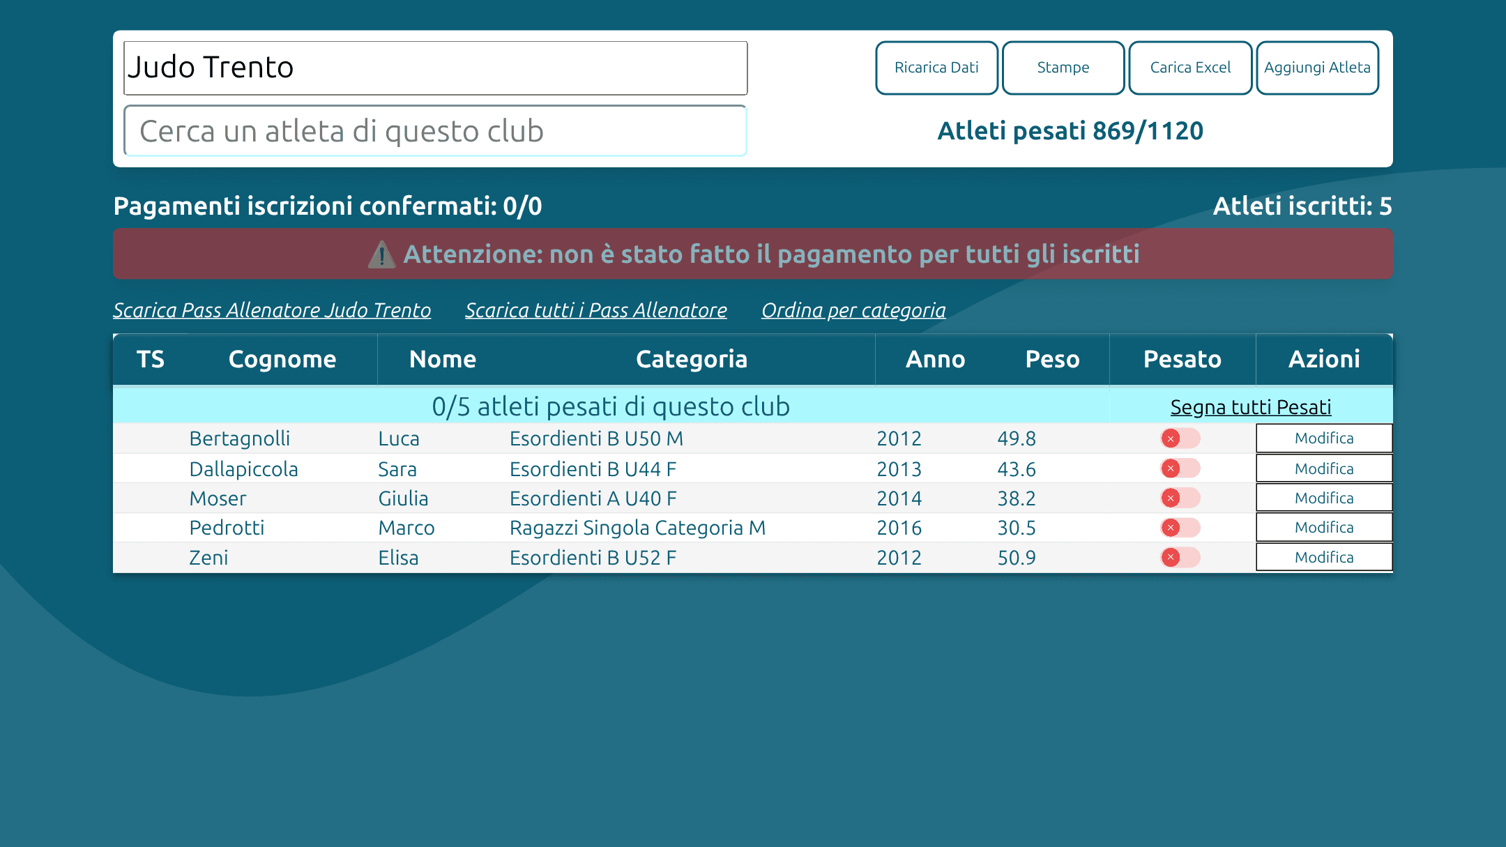Click the Anno column header
Screen dimensions: 1506x847
coord(935,359)
